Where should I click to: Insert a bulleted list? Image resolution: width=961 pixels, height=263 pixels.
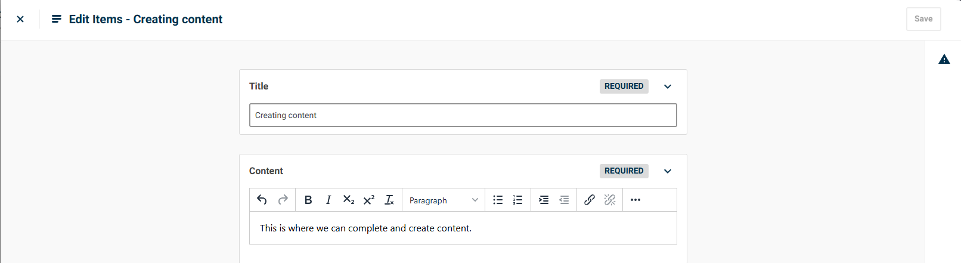[498, 200]
